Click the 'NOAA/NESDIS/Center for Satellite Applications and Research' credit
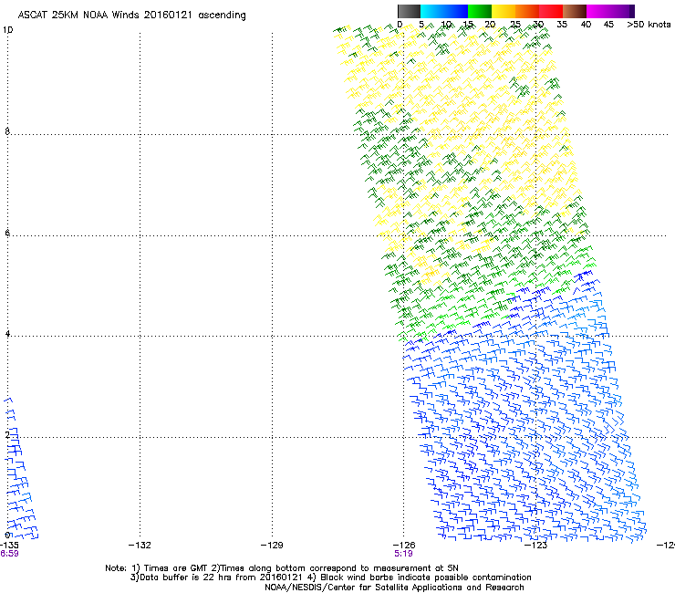 [394, 588]
